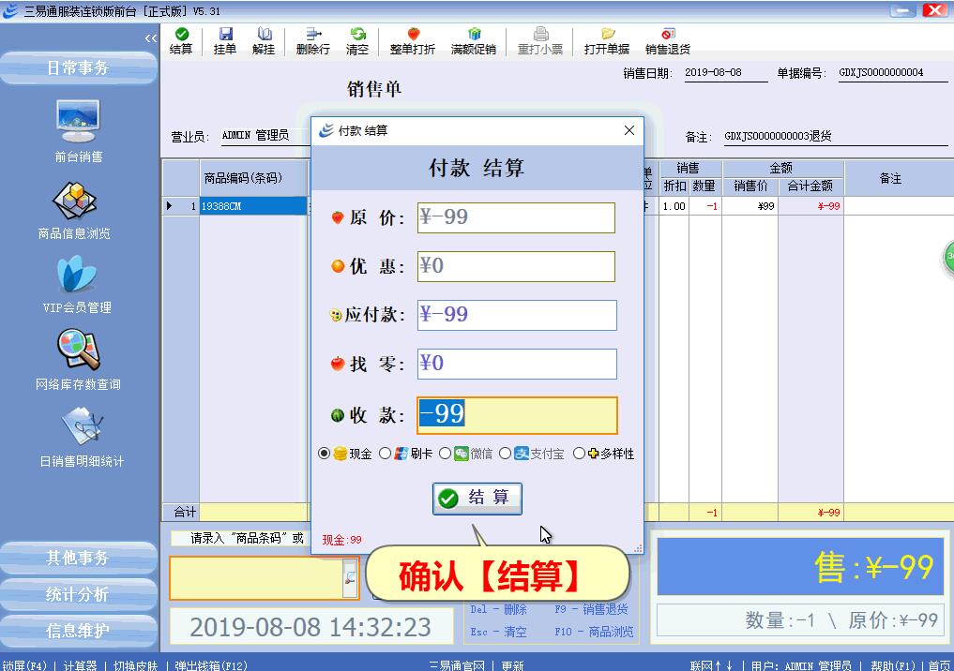Click the 清空 clear icon in toolbar

point(357,40)
